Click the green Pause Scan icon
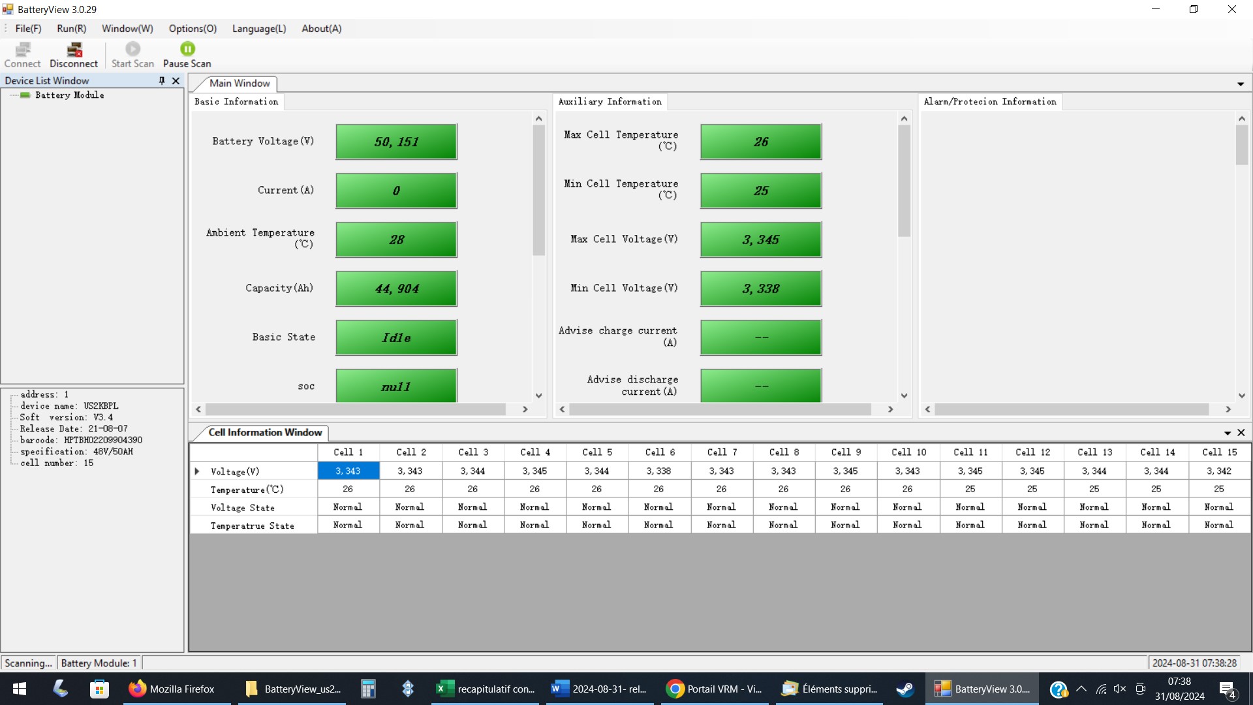Image resolution: width=1253 pixels, height=705 pixels. point(187,49)
